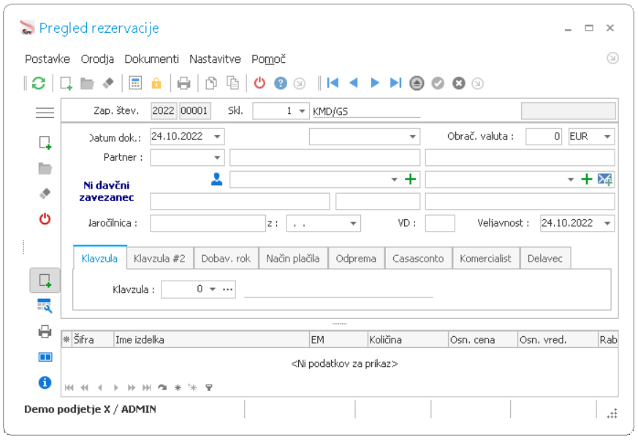Click the grey checkmark confirm icon
Viewport: 638px width, 440px height.
(x=438, y=83)
